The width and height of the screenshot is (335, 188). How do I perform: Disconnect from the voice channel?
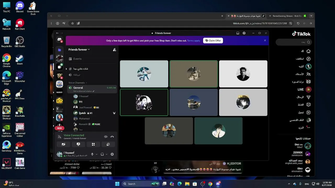112,137
